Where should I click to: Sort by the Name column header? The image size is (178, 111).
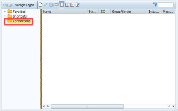click(64, 12)
